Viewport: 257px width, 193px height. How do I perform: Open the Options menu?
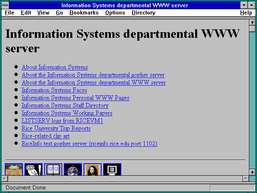[115, 13]
